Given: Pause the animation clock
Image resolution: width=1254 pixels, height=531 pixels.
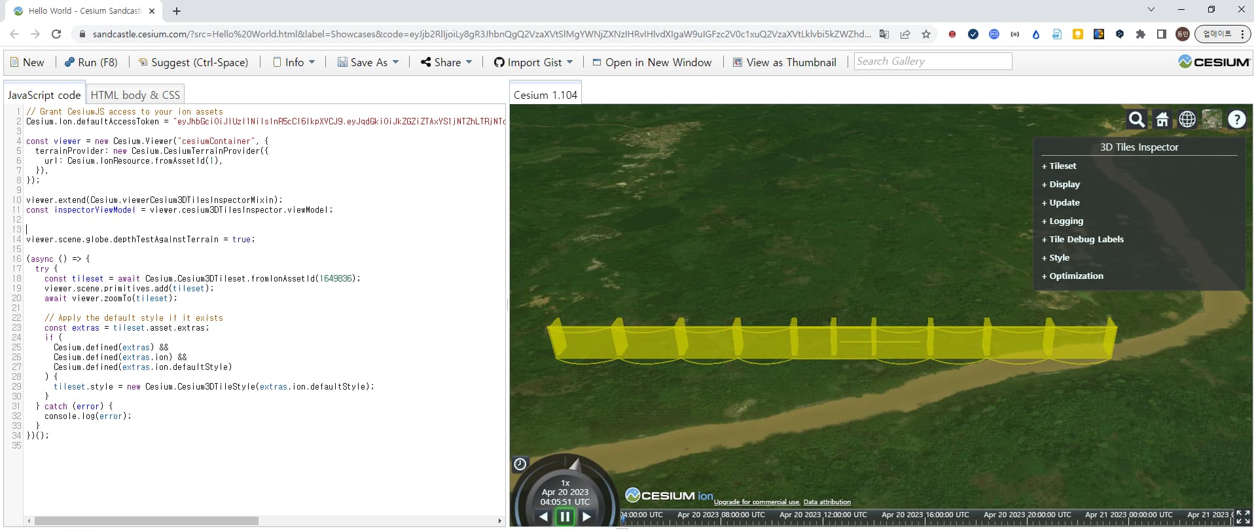Looking at the screenshot, I should click(565, 517).
